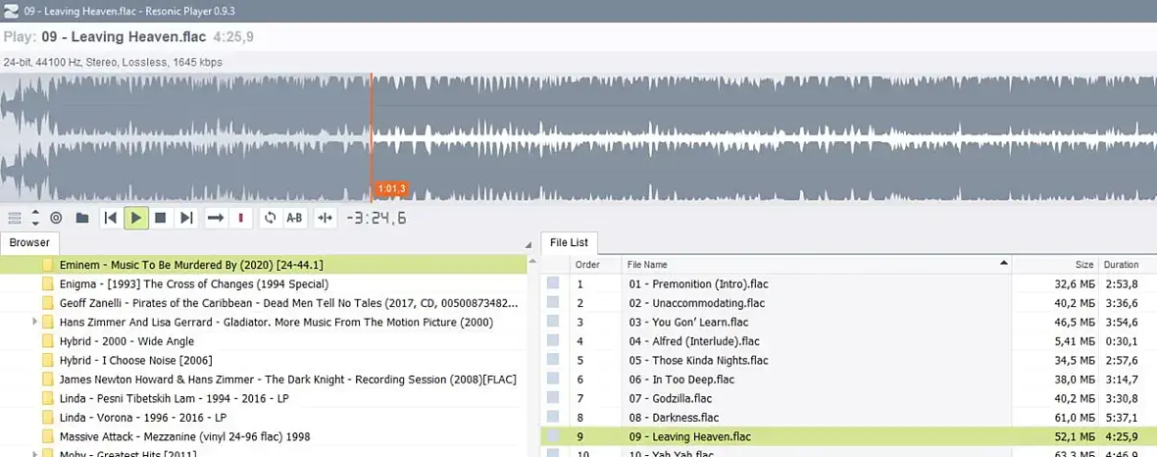
Task: Seek in the unplayed waveform area
Action: point(764,137)
